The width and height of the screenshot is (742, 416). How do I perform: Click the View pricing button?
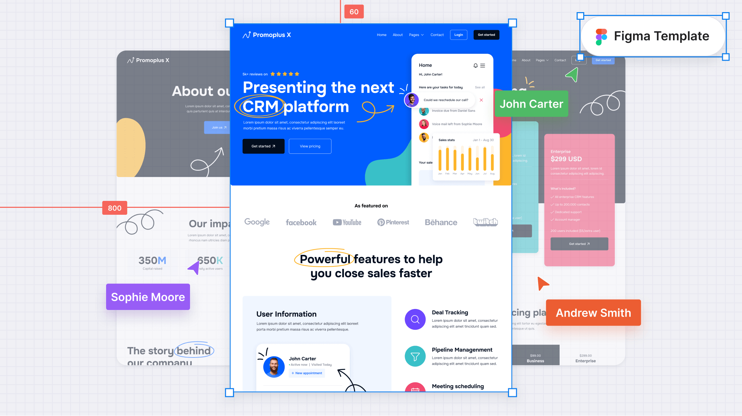pyautogui.click(x=310, y=146)
